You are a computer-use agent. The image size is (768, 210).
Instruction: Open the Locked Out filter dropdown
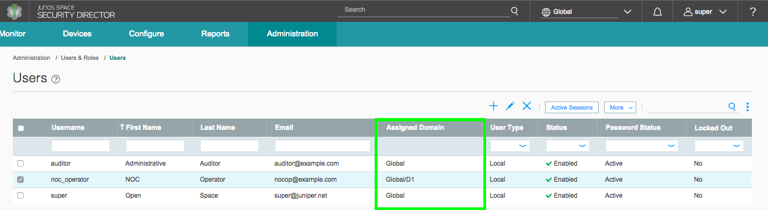click(x=719, y=146)
